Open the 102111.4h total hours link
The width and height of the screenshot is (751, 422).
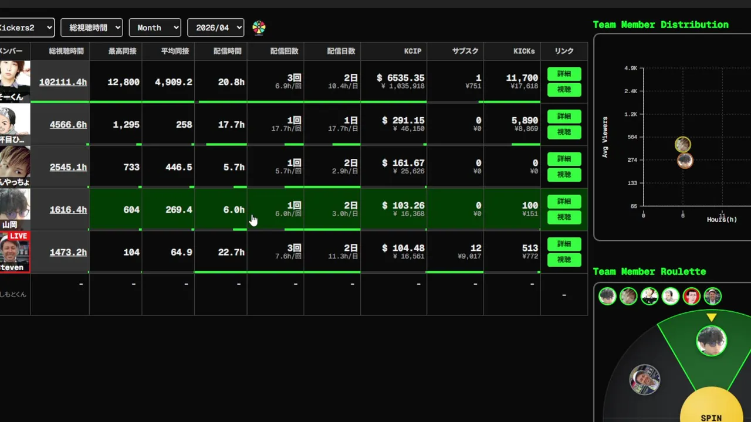(63, 82)
